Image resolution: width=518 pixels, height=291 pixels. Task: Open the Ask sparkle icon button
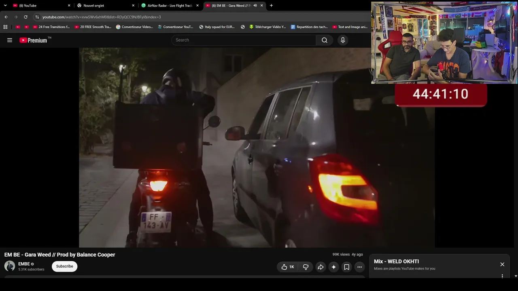(333, 267)
